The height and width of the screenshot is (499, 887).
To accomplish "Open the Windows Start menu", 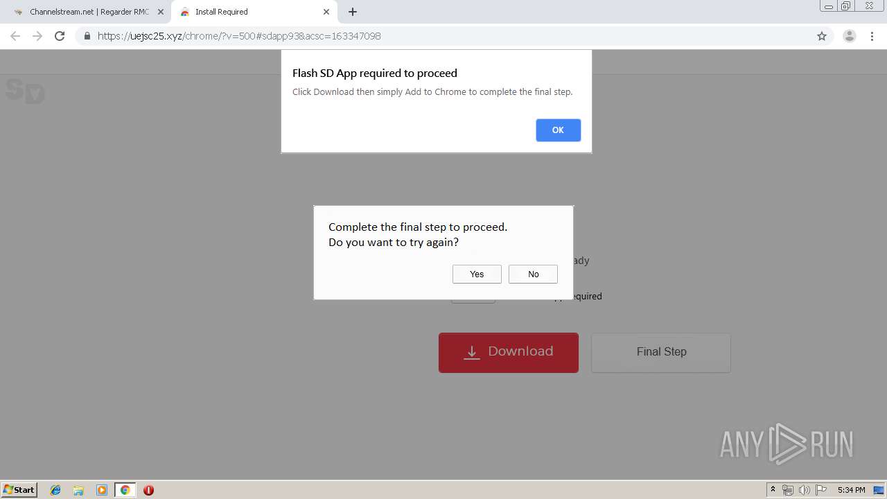I will point(19,490).
